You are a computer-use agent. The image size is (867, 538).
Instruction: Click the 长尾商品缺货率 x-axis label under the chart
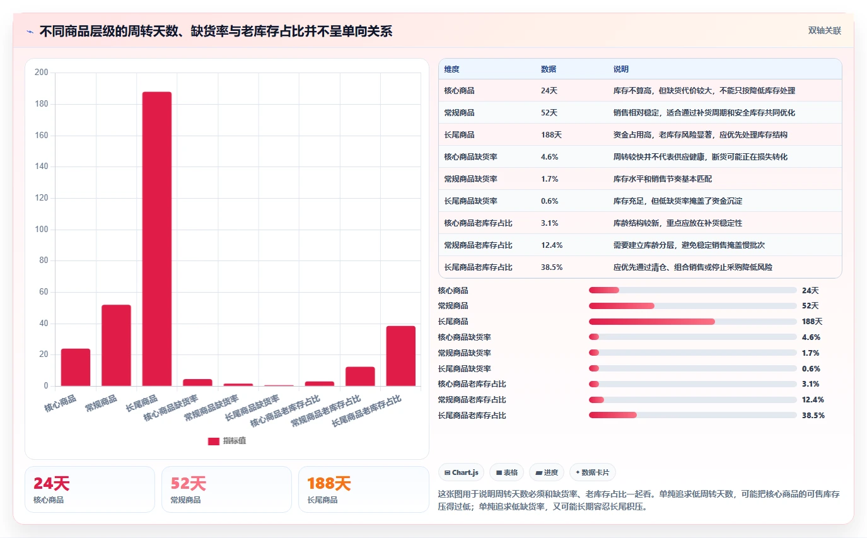[x=252, y=409]
